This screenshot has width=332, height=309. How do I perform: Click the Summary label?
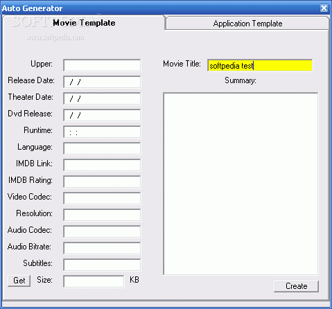tap(241, 80)
